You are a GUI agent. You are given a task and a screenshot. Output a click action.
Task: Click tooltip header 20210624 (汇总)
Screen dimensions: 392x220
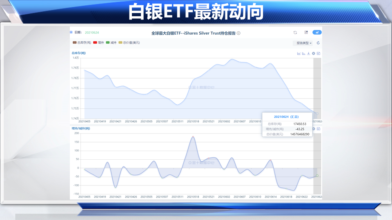click(286, 117)
